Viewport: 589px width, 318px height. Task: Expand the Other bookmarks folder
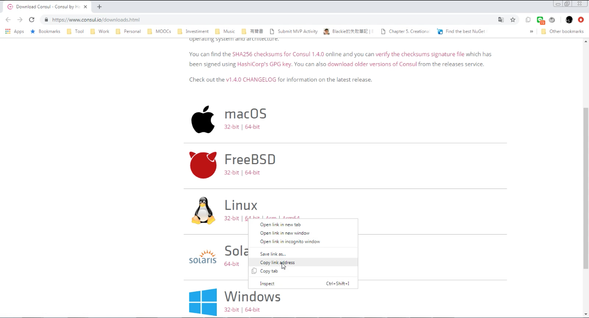[562, 31]
